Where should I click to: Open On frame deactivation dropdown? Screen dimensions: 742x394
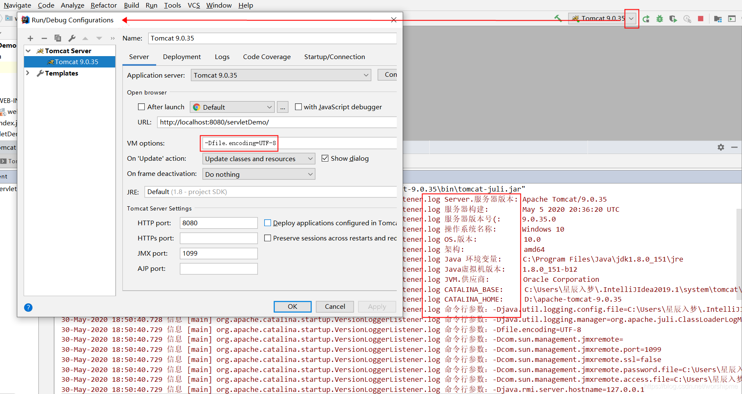[x=259, y=174]
